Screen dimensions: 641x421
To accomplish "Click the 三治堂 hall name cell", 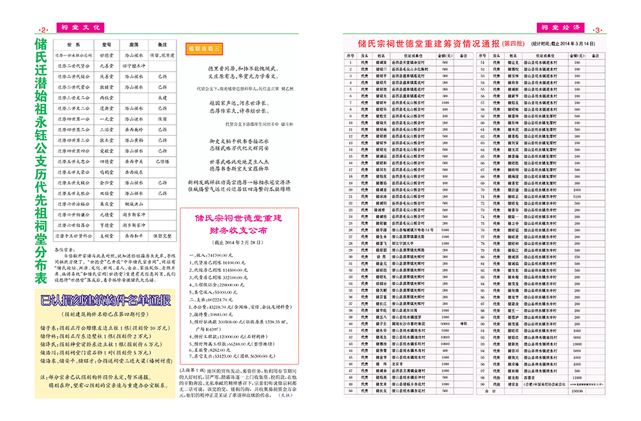I will (107, 130).
